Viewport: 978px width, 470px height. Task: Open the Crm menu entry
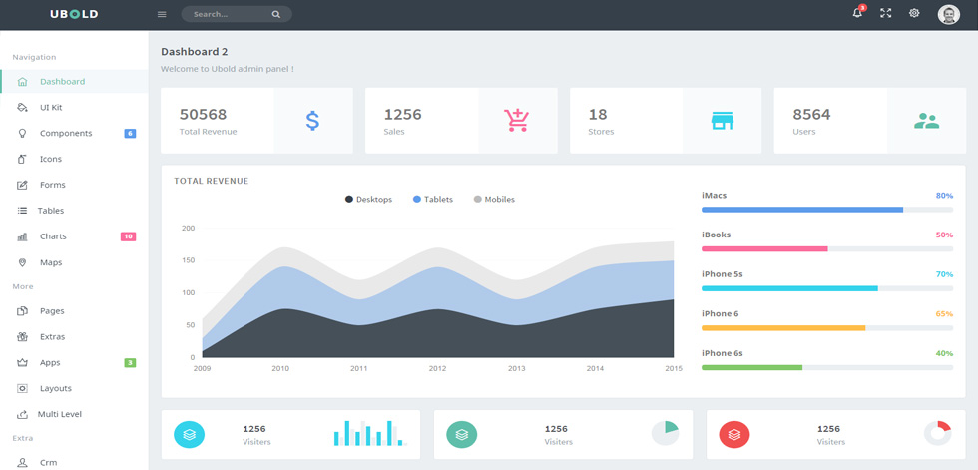tap(74, 463)
